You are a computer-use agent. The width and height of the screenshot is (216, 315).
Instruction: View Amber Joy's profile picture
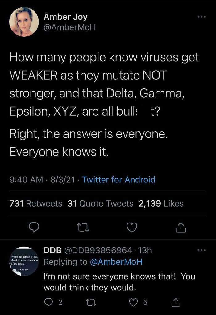coord(23,21)
